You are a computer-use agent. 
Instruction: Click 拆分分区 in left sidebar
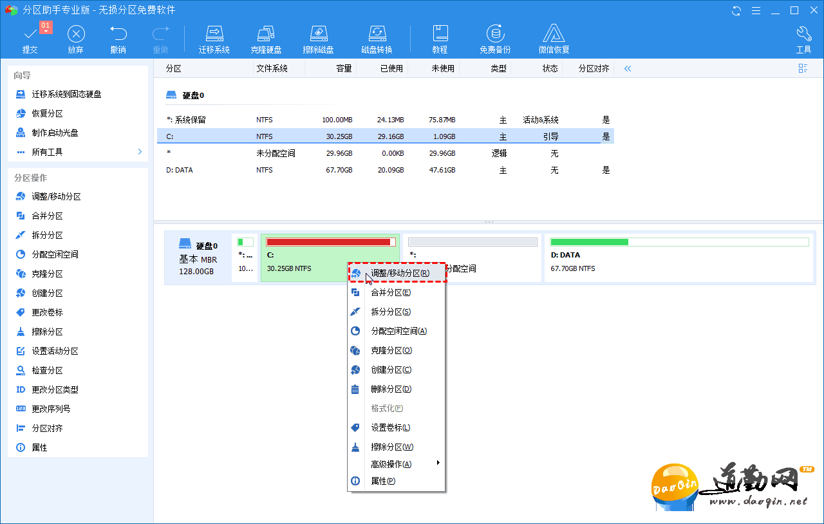[39, 235]
